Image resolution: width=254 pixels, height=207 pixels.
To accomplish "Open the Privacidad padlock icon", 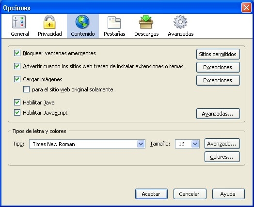I will (49, 22).
